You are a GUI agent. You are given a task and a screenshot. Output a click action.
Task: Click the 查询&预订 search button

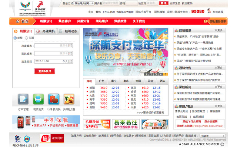pos(44,71)
